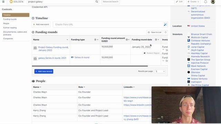Open notifications bell icon
The width and height of the screenshot is (221, 124).
coord(206,2)
